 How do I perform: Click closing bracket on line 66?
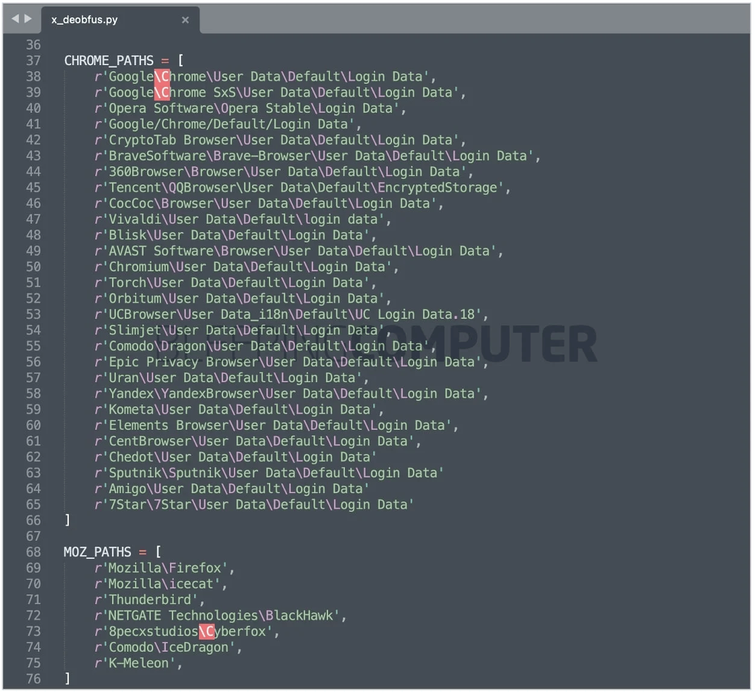tap(68, 520)
